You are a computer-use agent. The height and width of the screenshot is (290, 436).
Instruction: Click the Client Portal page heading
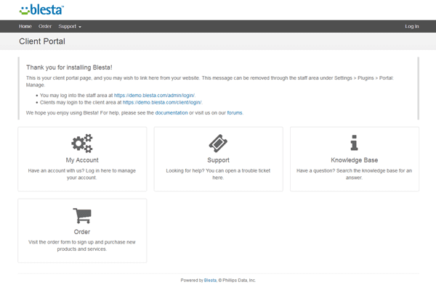tap(42, 41)
